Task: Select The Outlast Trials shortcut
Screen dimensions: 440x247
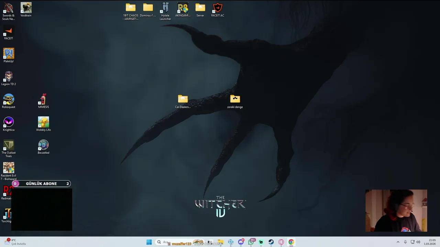Action: [9, 149]
